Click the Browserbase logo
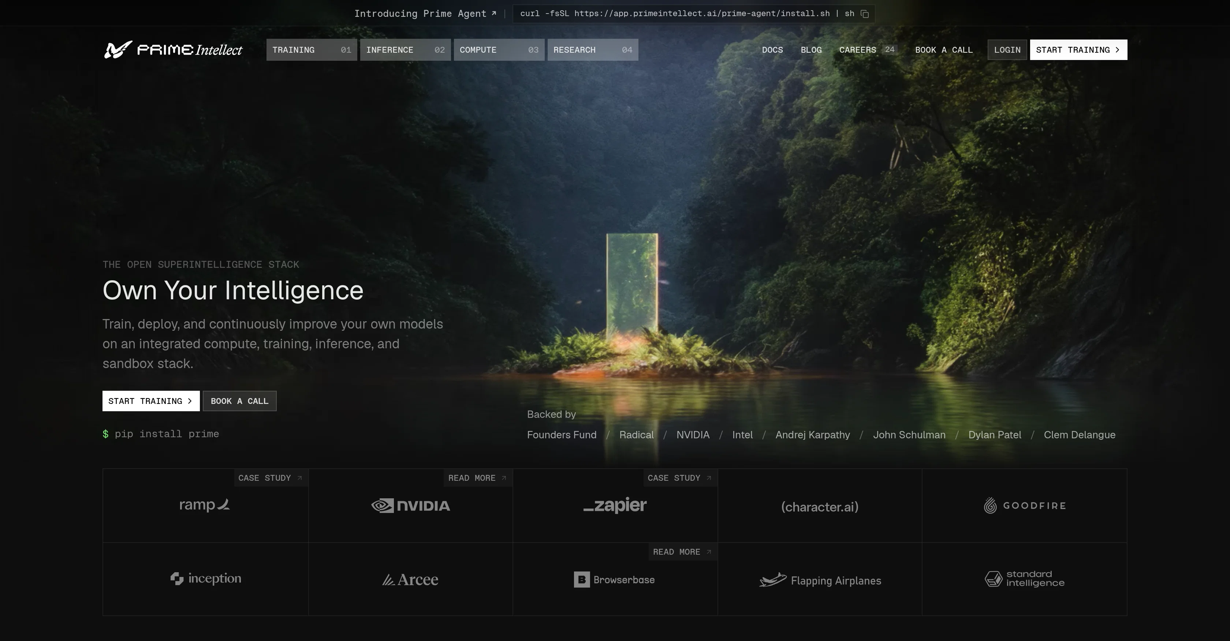The image size is (1230, 641). (615, 580)
